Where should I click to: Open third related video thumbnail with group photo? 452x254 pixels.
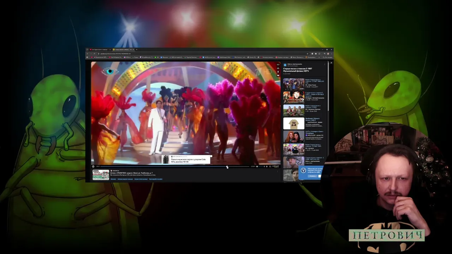tap(293, 110)
